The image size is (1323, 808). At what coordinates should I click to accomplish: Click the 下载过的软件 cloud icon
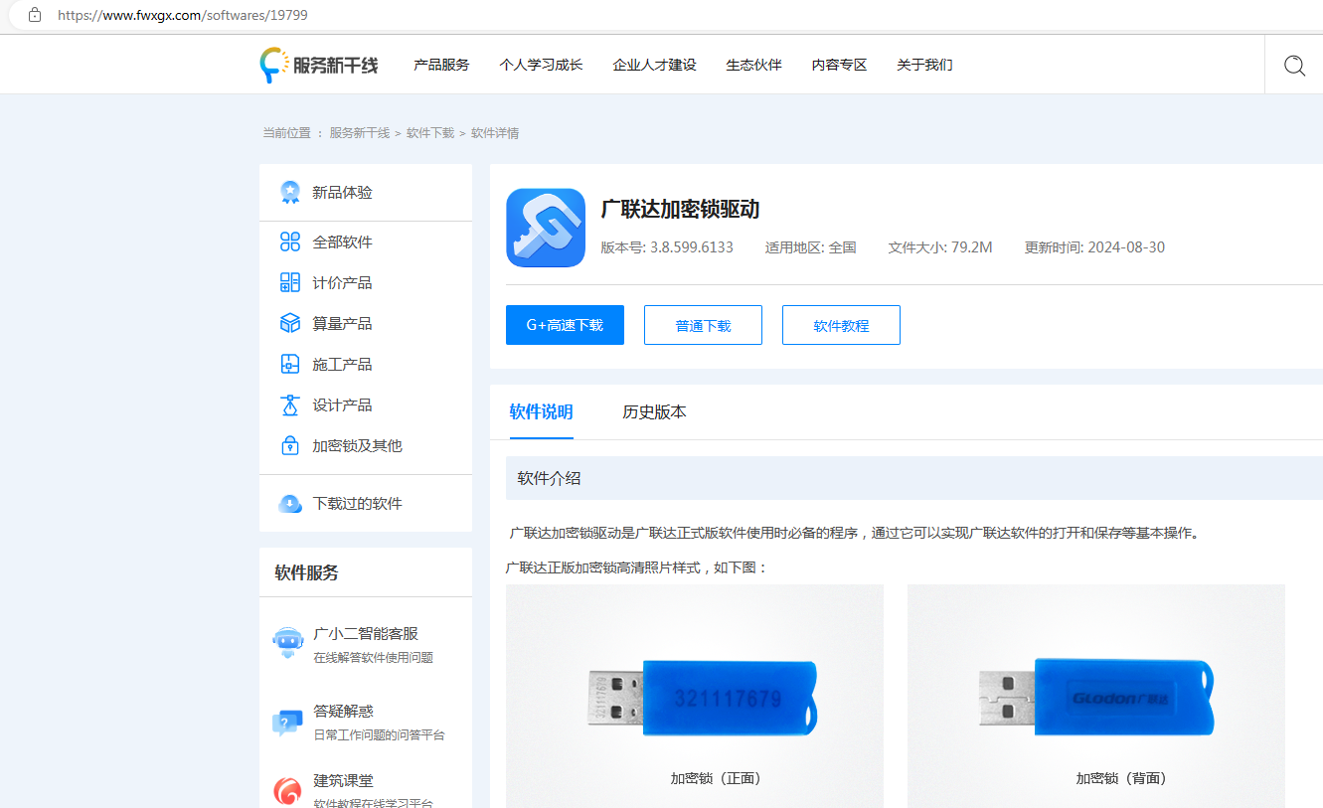290,504
